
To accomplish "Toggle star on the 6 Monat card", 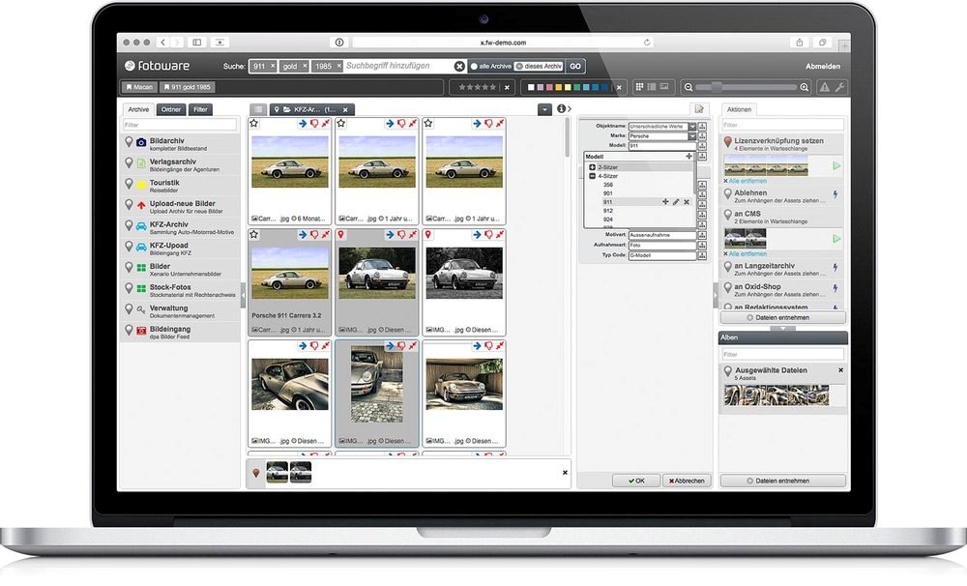I will [254, 124].
